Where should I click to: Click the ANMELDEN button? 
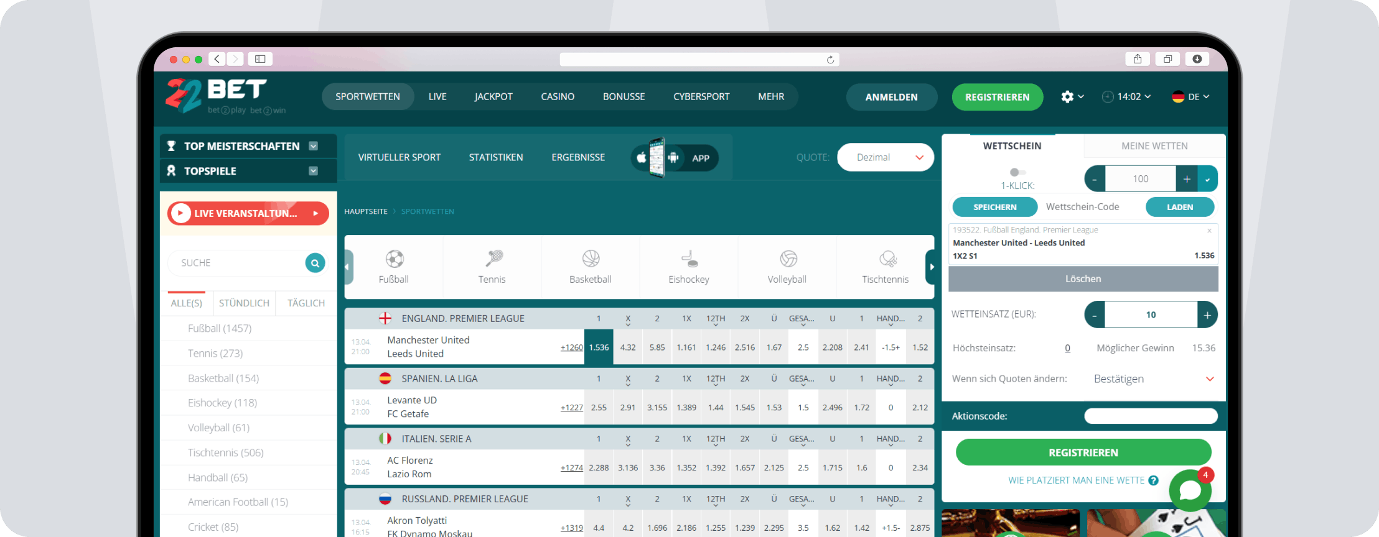[892, 97]
